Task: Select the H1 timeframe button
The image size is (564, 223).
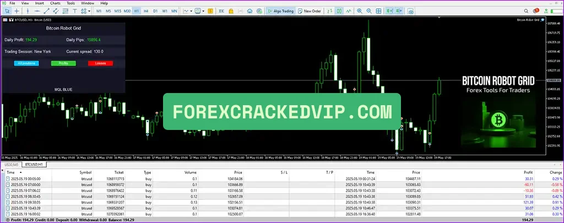Action: point(137,11)
